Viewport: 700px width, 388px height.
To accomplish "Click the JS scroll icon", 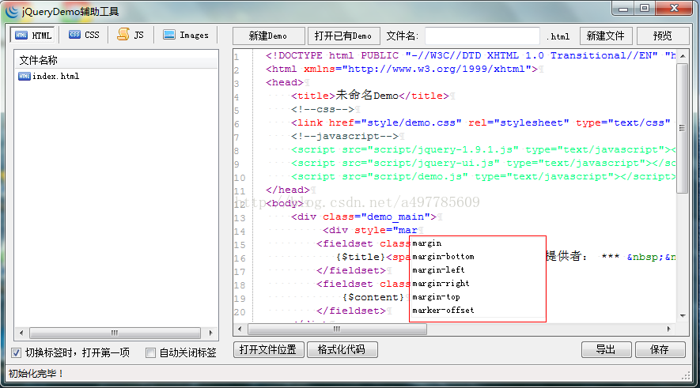I will pos(123,34).
